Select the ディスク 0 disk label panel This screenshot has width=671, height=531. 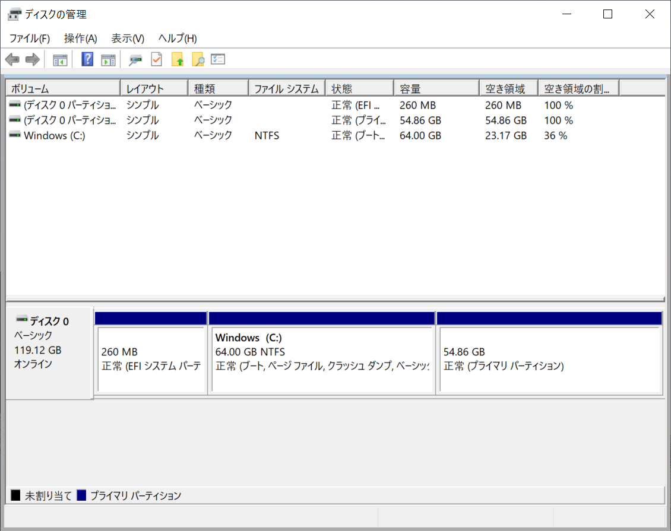(x=50, y=353)
